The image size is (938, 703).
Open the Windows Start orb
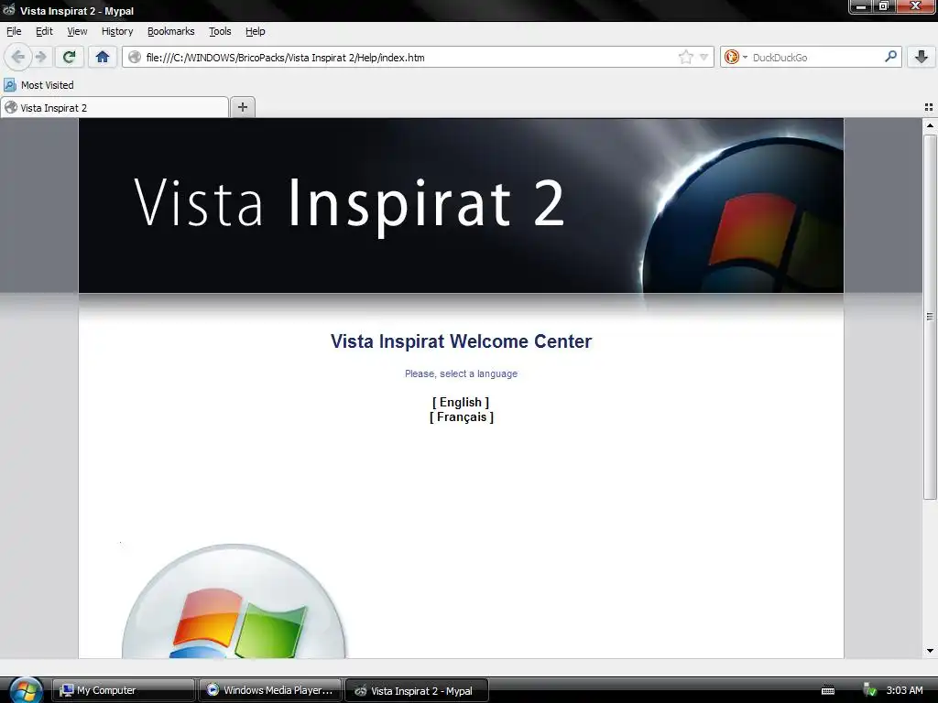(x=25, y=689)
